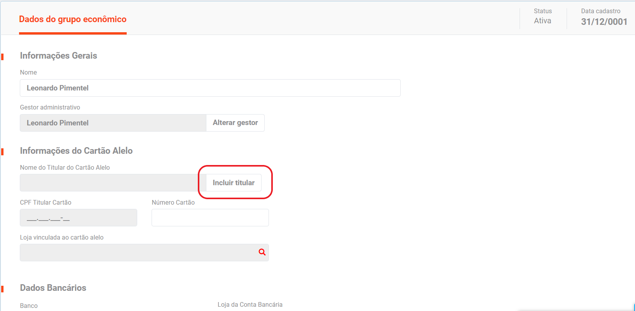Click the Informações do Cartão Alelo heading
Viewport: 635px width, 311px height.
tap(76, 151)
